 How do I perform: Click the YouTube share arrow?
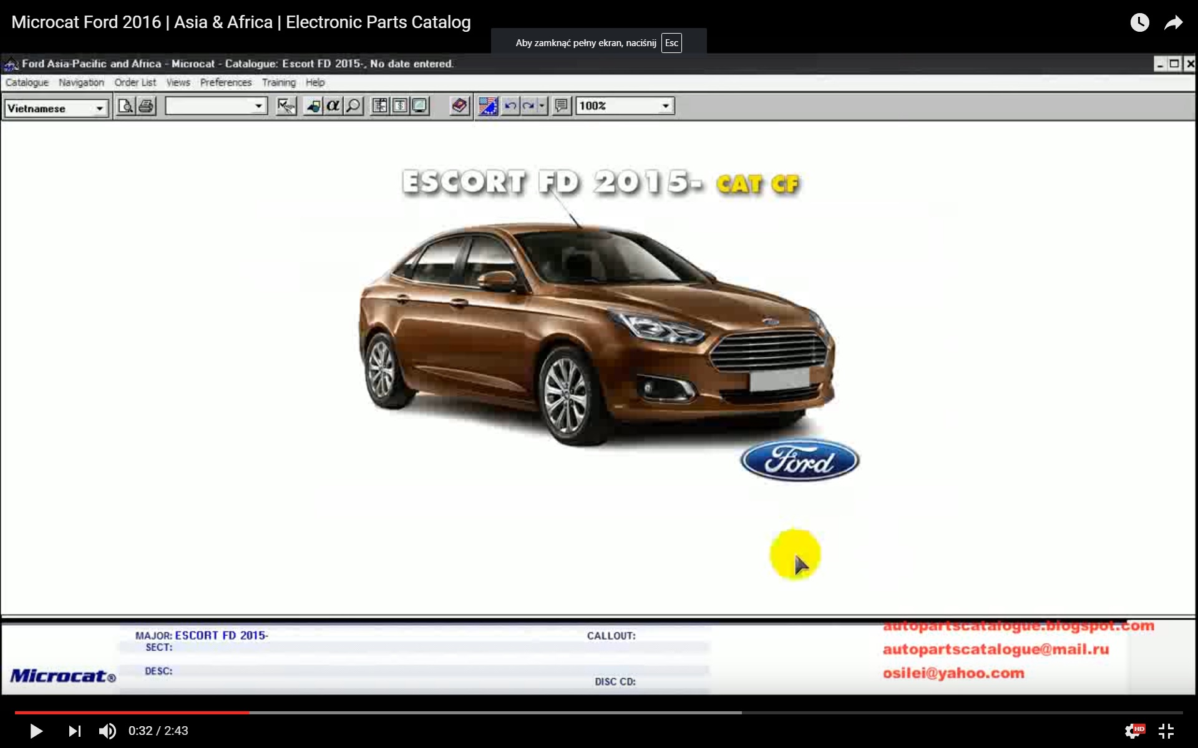[x=1173, y=23]
